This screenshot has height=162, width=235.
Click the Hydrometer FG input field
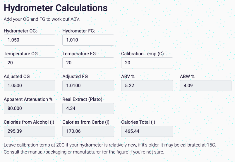[x=88, y=40]
